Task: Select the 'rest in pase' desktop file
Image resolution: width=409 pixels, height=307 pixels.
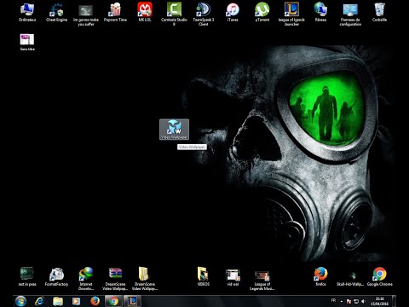Action: click(27, 276)
